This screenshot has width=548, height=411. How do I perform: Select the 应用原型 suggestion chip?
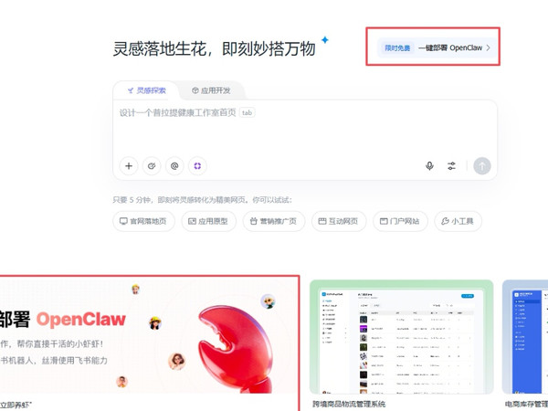click(208, 221)
